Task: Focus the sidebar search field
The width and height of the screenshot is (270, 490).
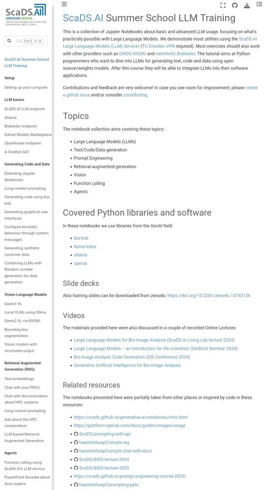Action: tap(25, 41)
